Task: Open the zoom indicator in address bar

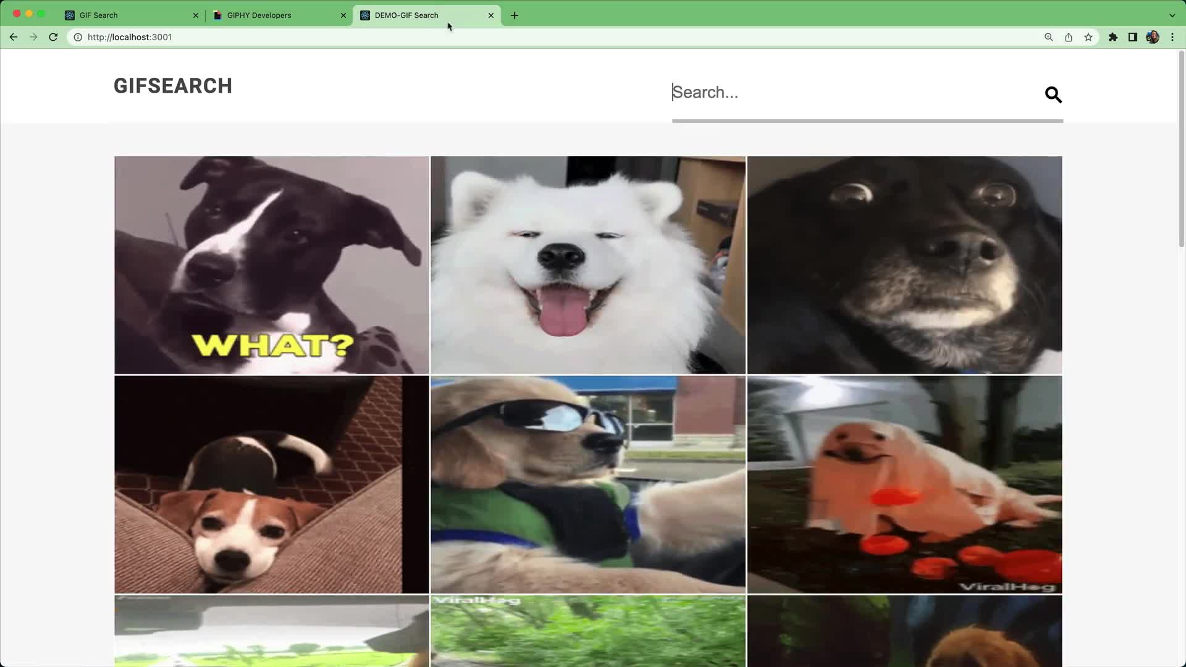Action: [x=1048, y=37]
